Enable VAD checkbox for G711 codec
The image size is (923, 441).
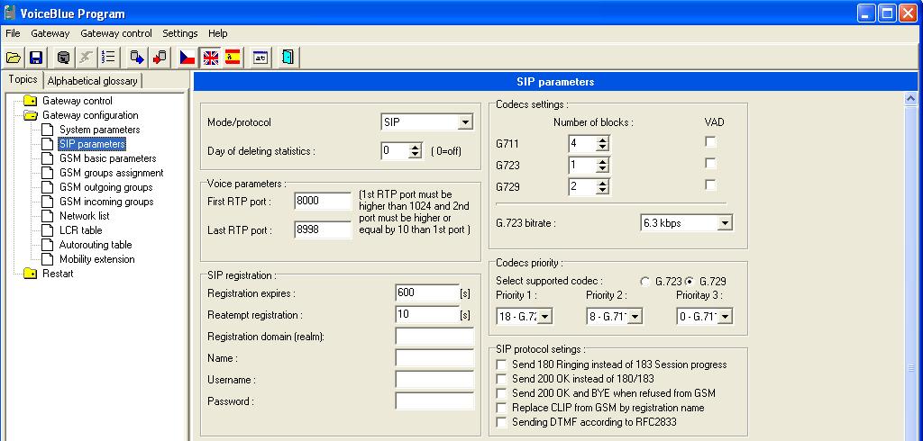[x=710, y=143]
